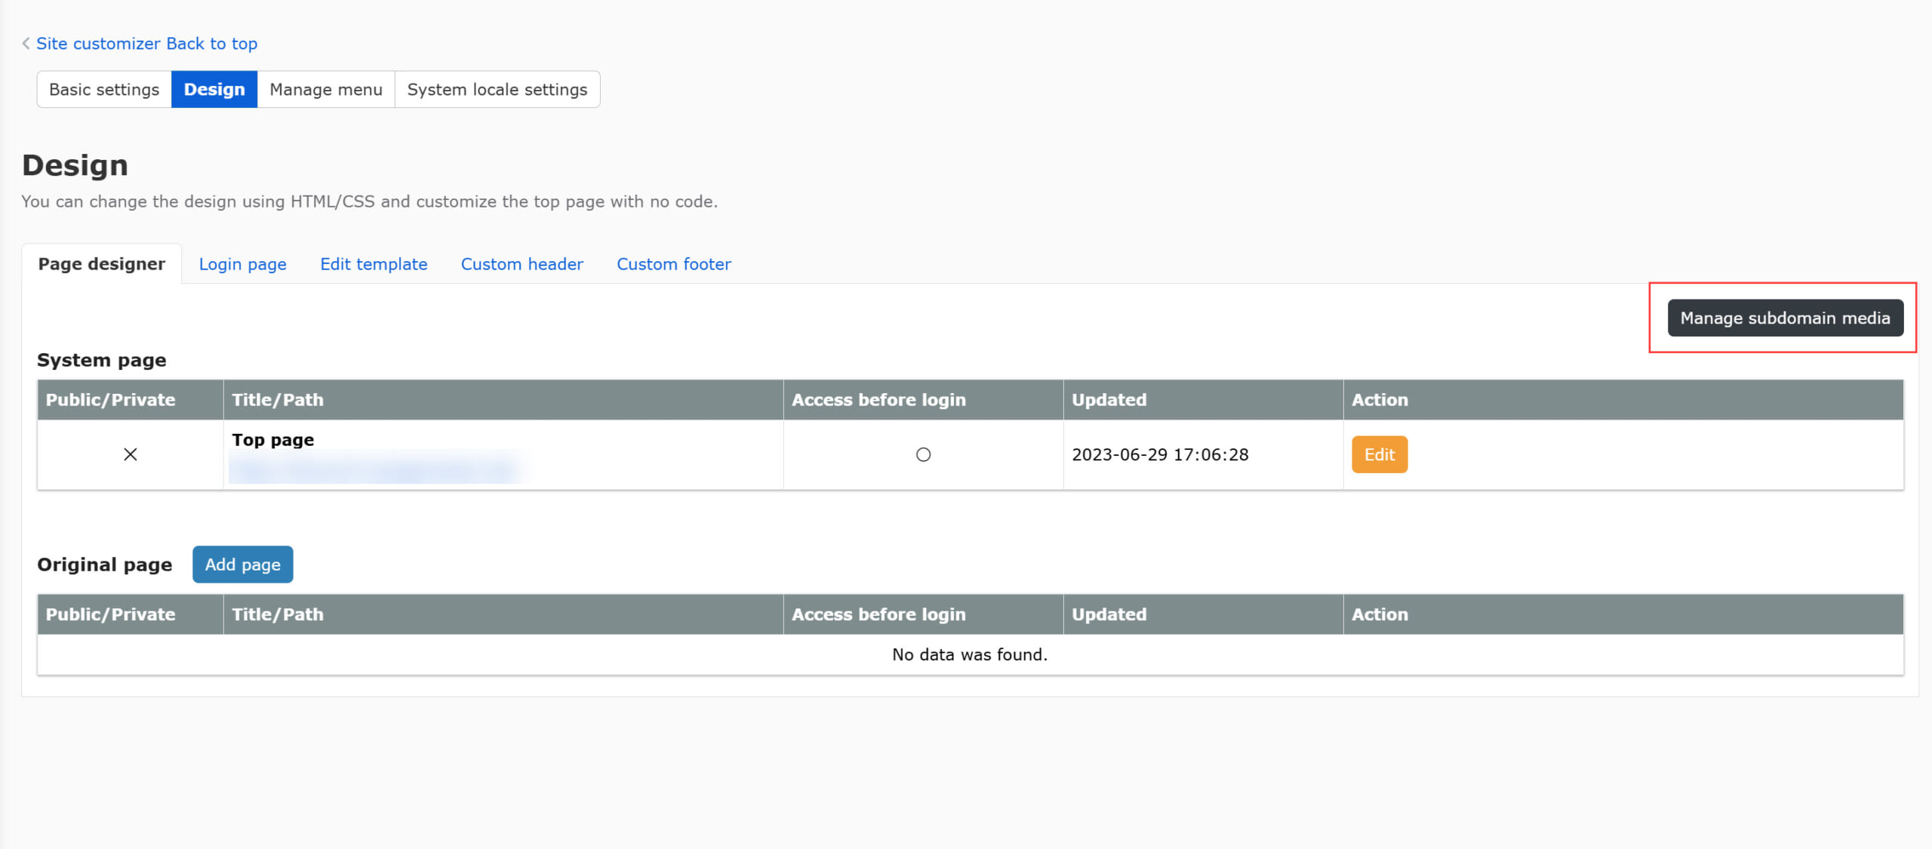
Task: Click the Title/Path header in Original page table
Action: click(277, 614)
